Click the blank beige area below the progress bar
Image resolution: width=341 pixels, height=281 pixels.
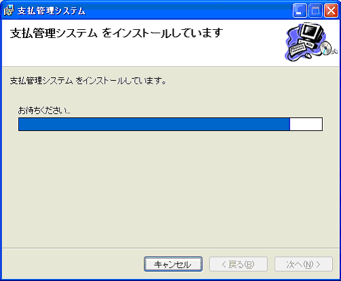(170, 188)
